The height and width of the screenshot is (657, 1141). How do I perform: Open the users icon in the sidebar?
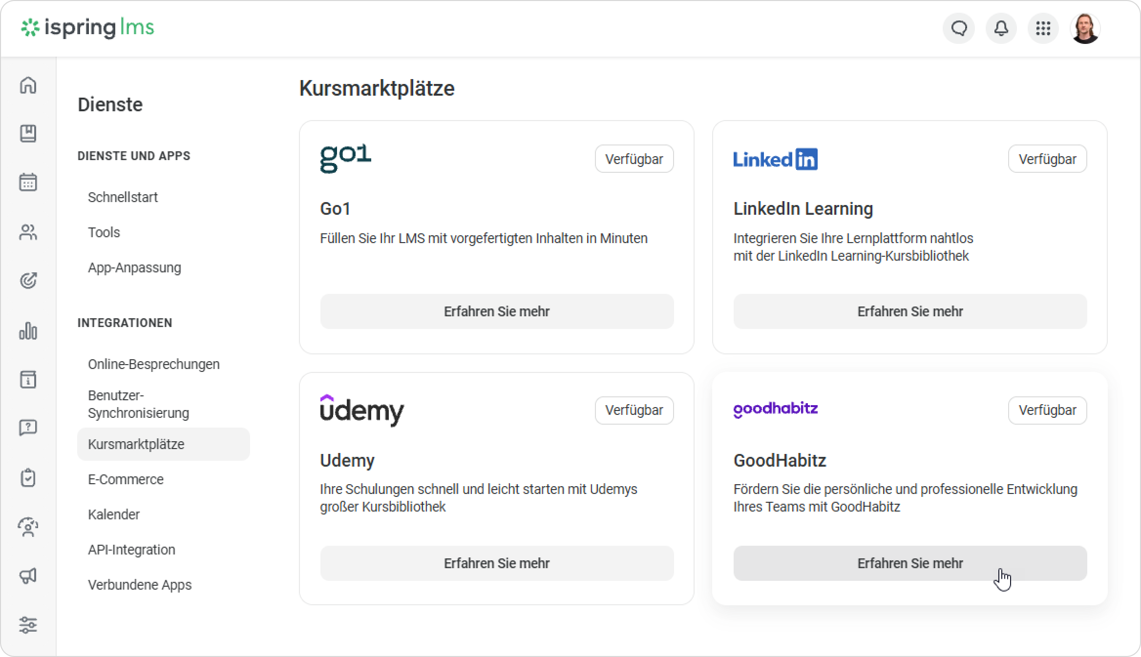(x=28, y=232)
